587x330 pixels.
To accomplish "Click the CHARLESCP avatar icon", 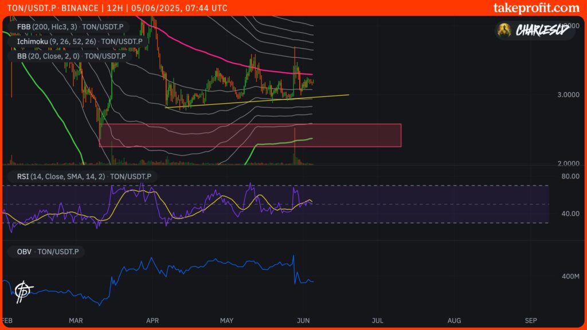I will 504,30.
